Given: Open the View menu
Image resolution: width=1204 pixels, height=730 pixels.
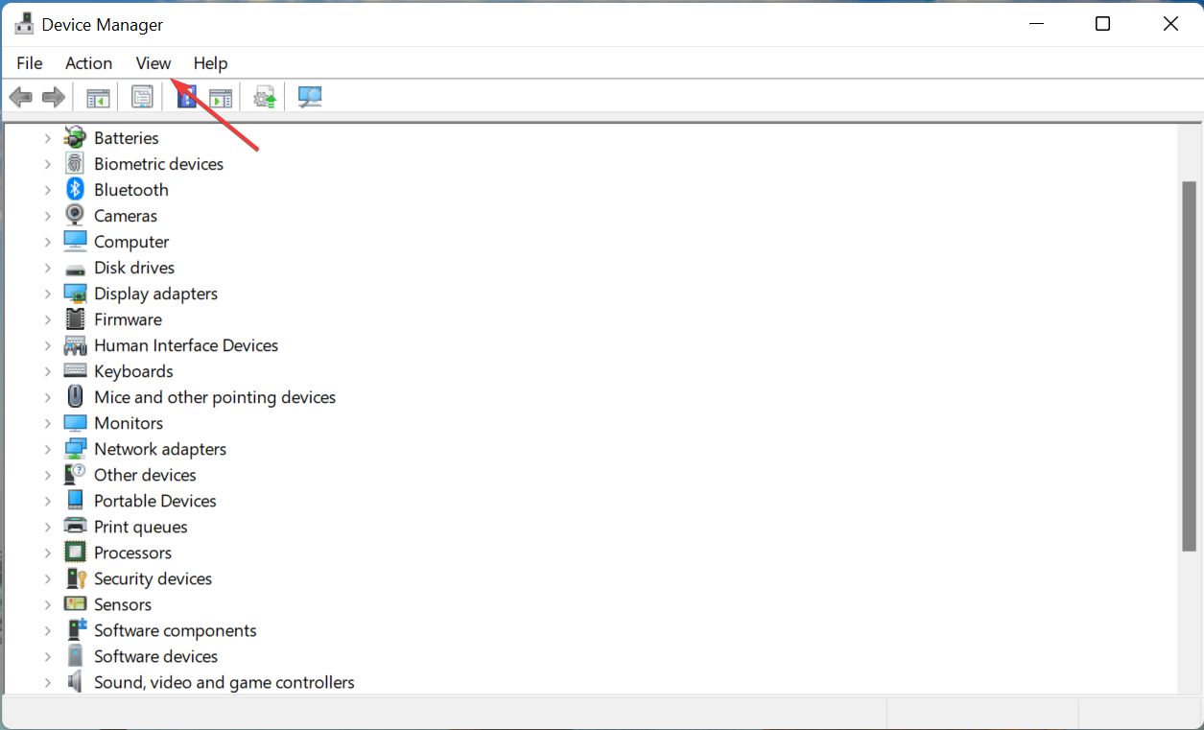Looking at the screenshot, I should pos(153,63).
